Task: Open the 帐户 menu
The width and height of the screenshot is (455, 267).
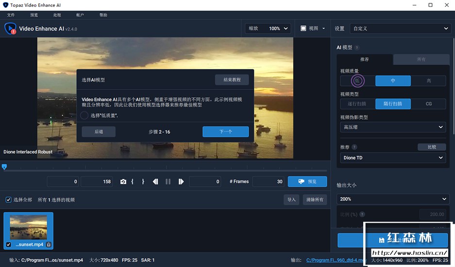Action: click(x=80, y=15)
